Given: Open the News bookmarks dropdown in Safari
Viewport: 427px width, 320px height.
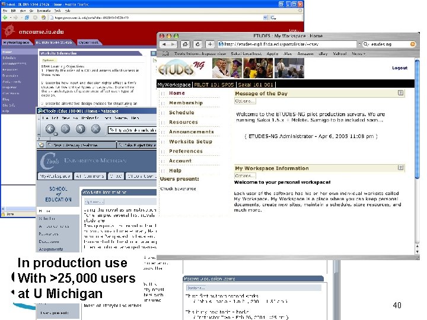Looking at the screenshot, I should [x=358, y=54].
